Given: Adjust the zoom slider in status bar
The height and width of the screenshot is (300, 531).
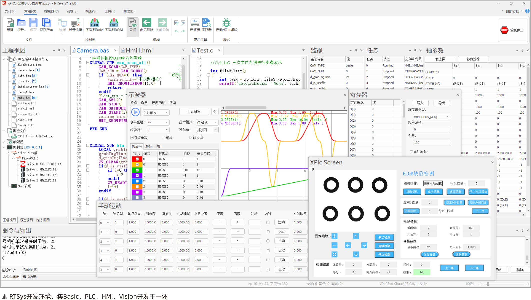Looking at the screenshot, I should 488,284.
